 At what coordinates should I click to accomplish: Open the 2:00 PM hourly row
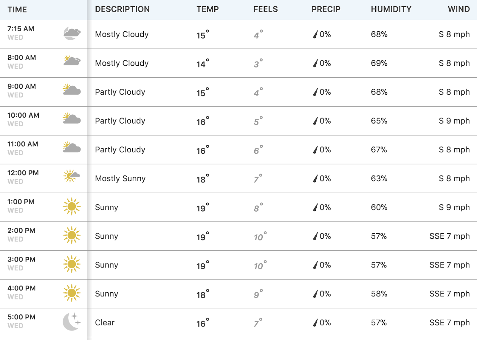pos(238,236)
